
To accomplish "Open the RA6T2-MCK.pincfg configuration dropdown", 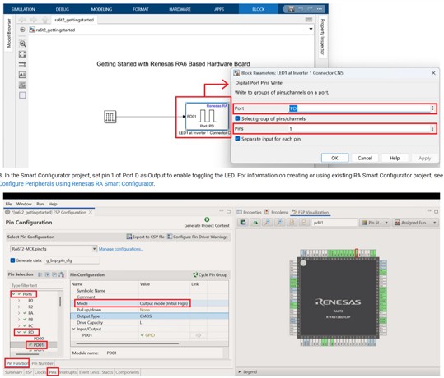I will coord(94,249).
